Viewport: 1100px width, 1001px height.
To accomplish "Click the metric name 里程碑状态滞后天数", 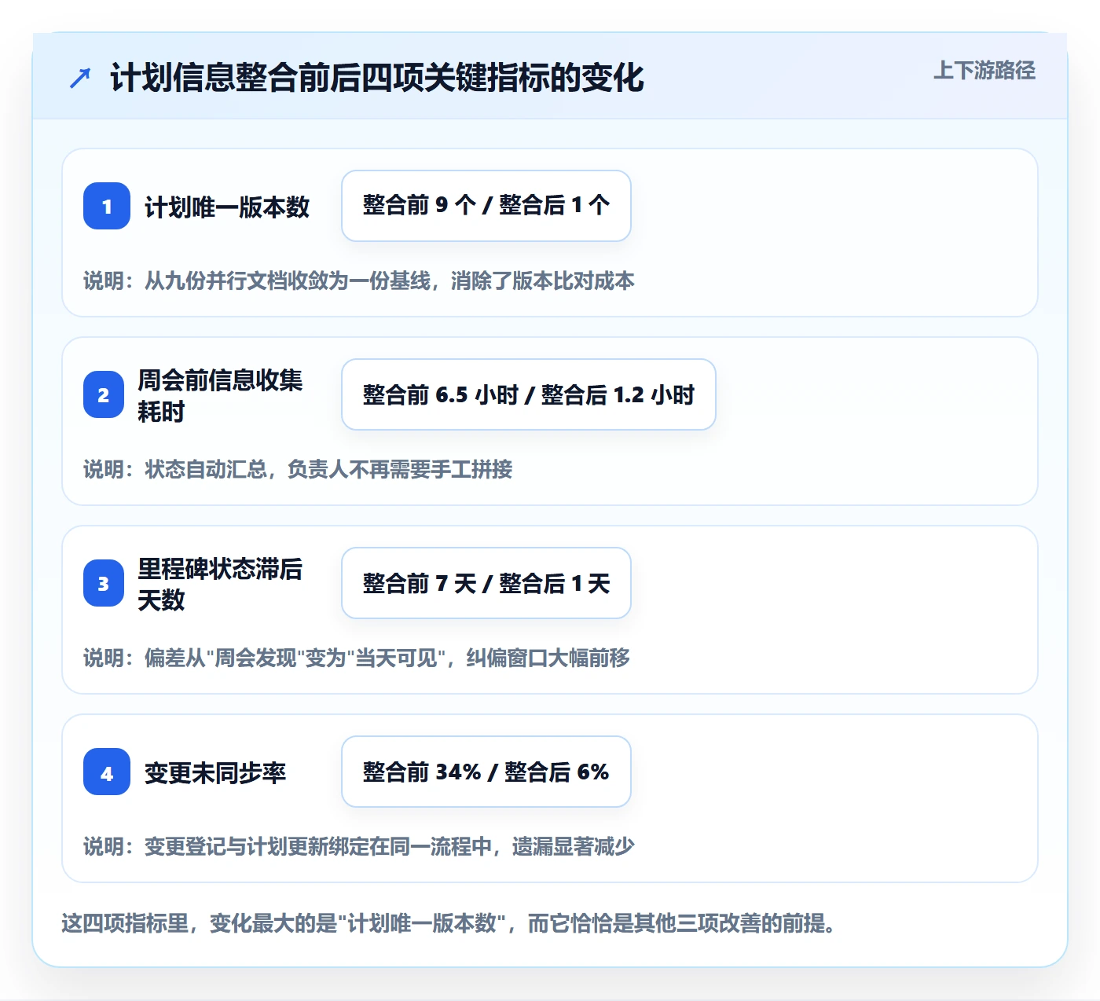I will [x=220, y=584].
